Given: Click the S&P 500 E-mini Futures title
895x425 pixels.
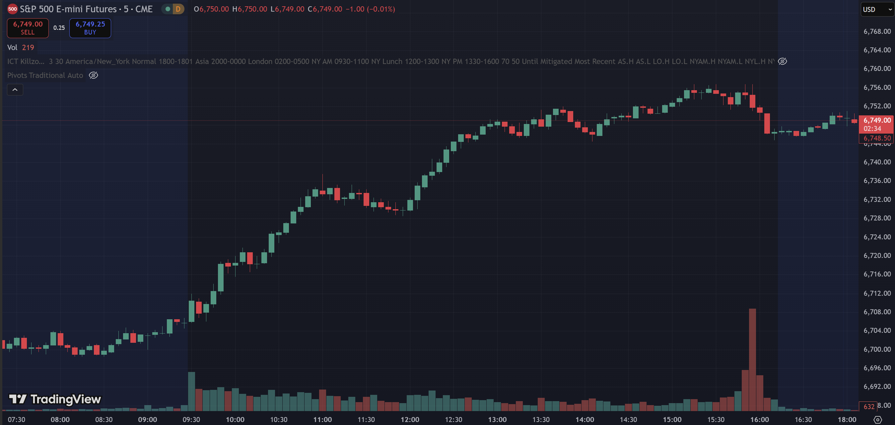Looking at the screenshot, I should pyautogui.click(x=86, y=9).
